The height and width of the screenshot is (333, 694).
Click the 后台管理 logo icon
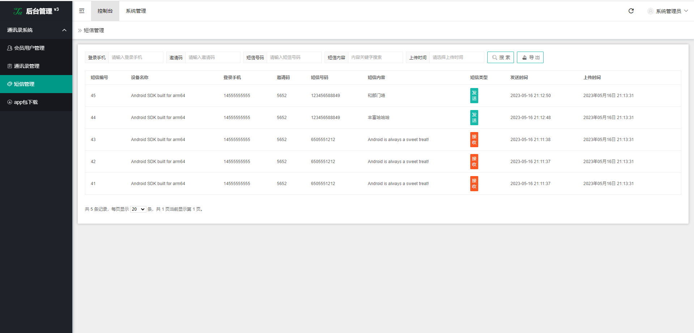click(18, 12)
